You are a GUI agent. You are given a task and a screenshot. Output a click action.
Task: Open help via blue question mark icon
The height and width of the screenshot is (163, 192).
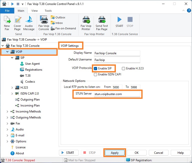(x=189, y=10)
